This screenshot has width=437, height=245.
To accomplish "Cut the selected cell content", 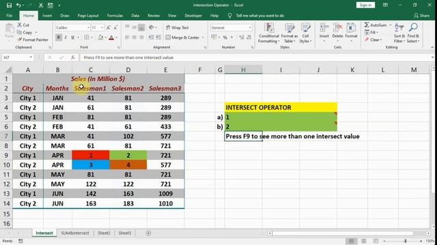I will click(23, 25).
